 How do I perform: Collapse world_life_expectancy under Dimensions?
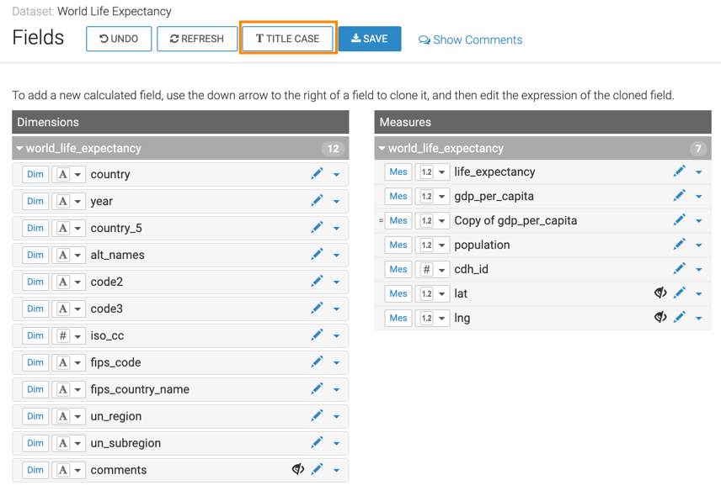[20, 149]
